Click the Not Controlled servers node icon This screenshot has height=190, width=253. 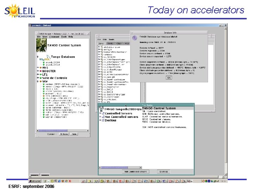click(103, 117)
